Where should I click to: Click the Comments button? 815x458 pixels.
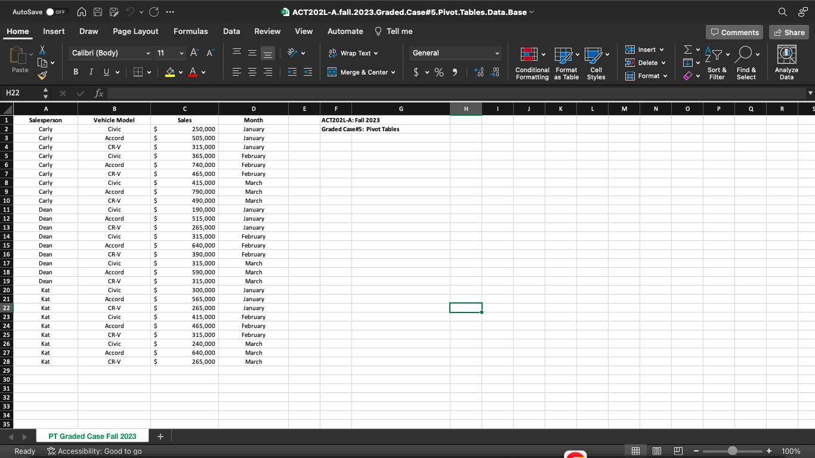[734, 32]
